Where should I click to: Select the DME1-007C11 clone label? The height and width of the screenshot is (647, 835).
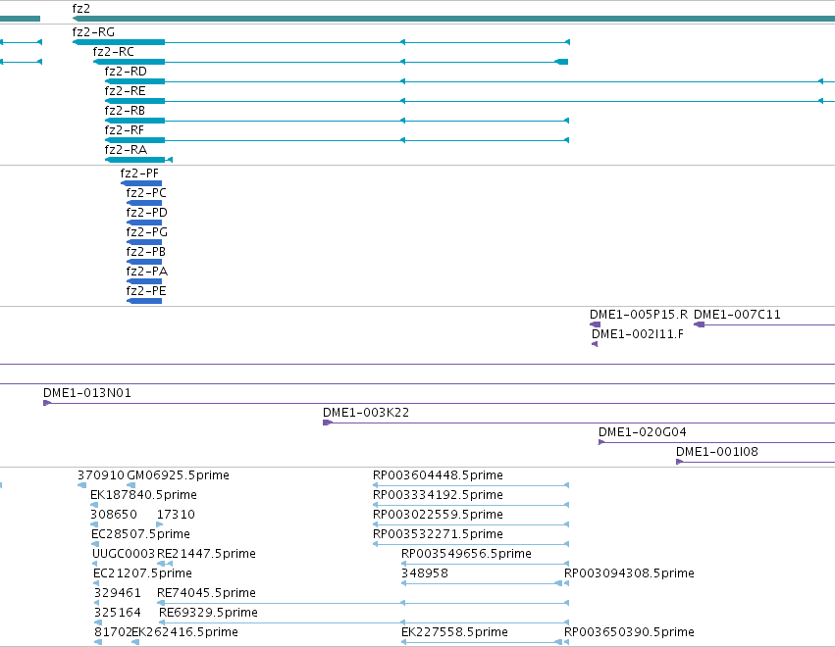[737, 315]
